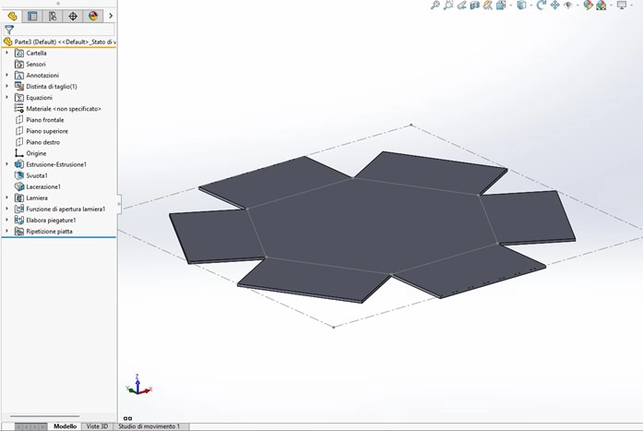
Task: Show more manager tabs with arrow
Action: (111, 16)
